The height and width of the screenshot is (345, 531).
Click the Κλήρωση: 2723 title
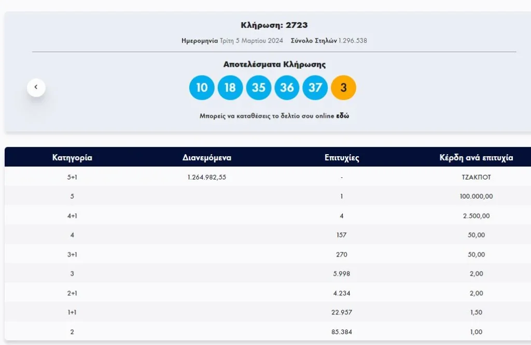(274, 25)
